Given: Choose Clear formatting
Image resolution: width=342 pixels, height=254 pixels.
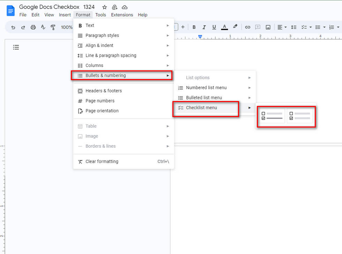Looking at the screenshot, I should [124, 161].
